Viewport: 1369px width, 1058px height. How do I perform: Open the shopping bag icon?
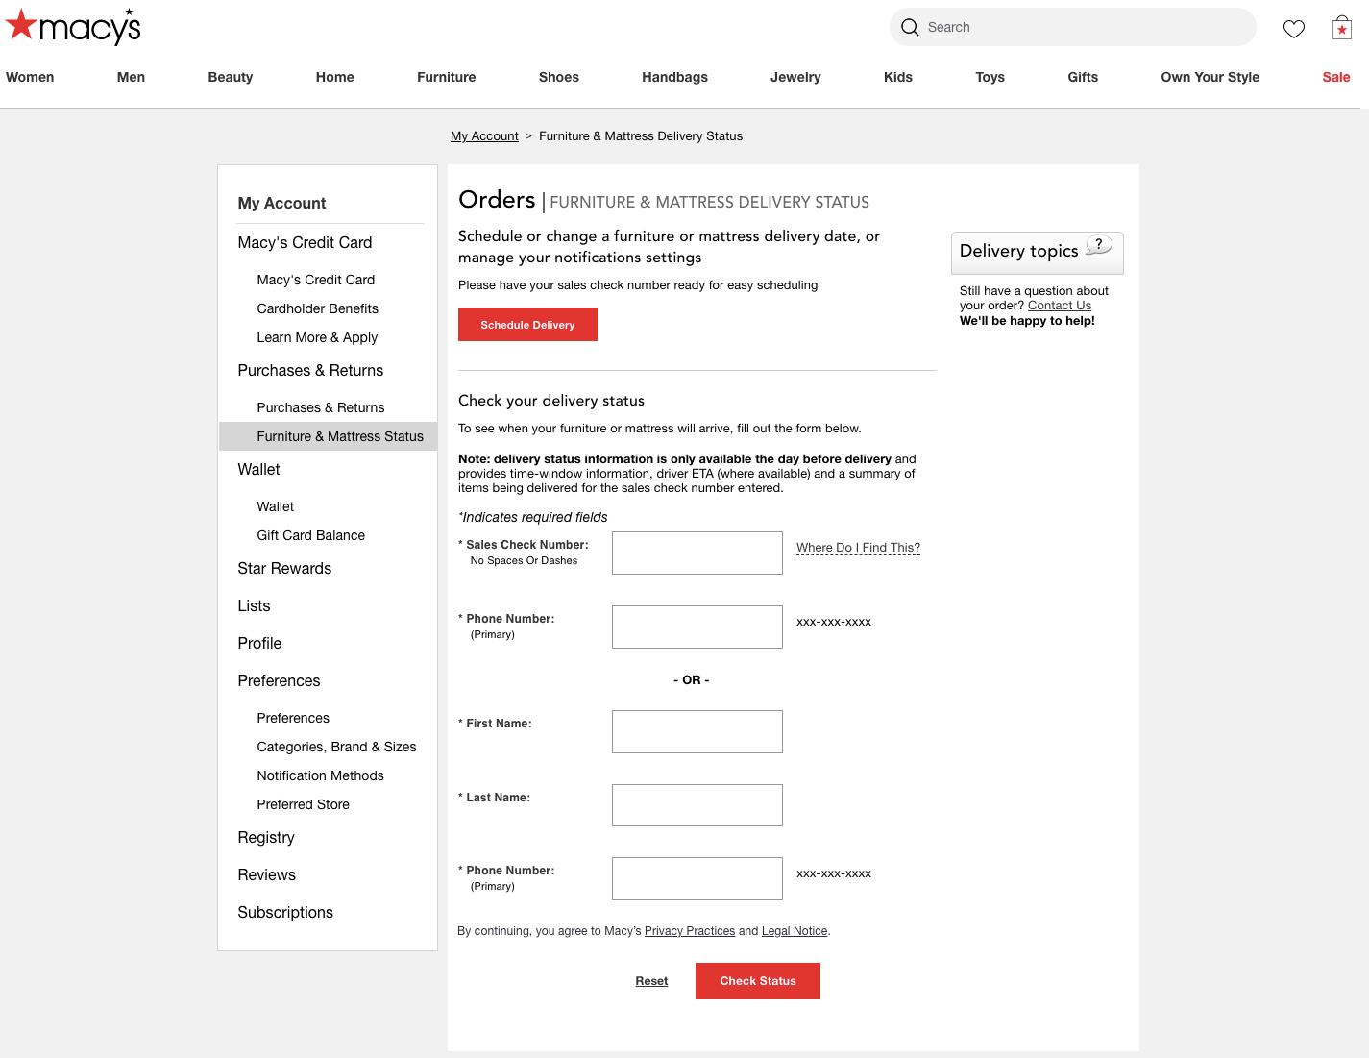pos(1341,29)
